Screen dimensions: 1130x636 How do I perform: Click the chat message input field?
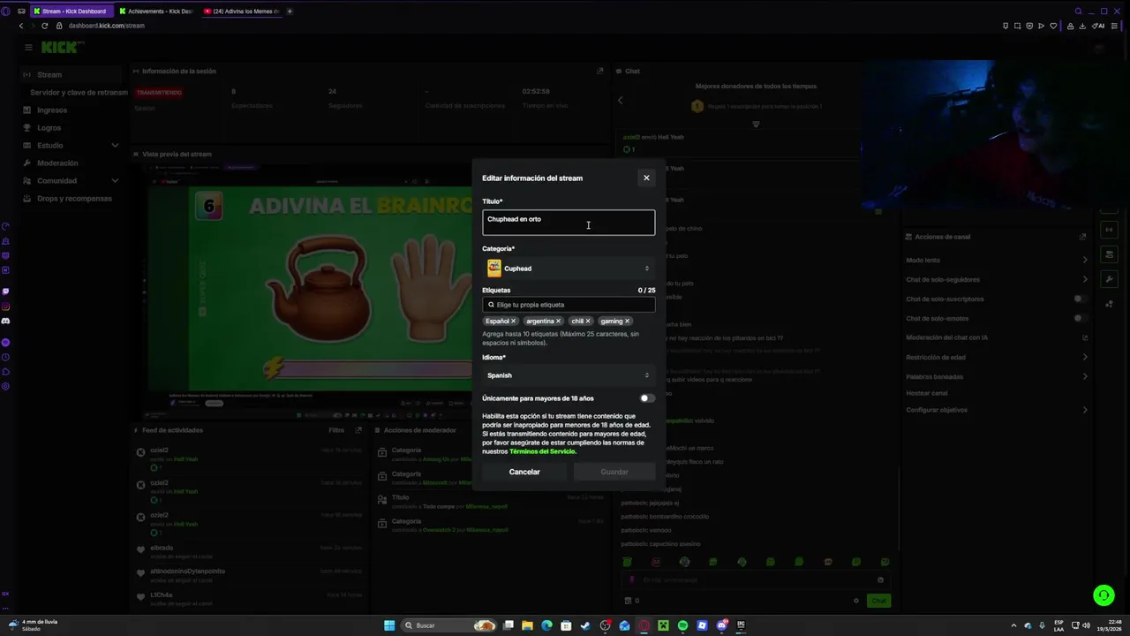[x=755, y=580]
